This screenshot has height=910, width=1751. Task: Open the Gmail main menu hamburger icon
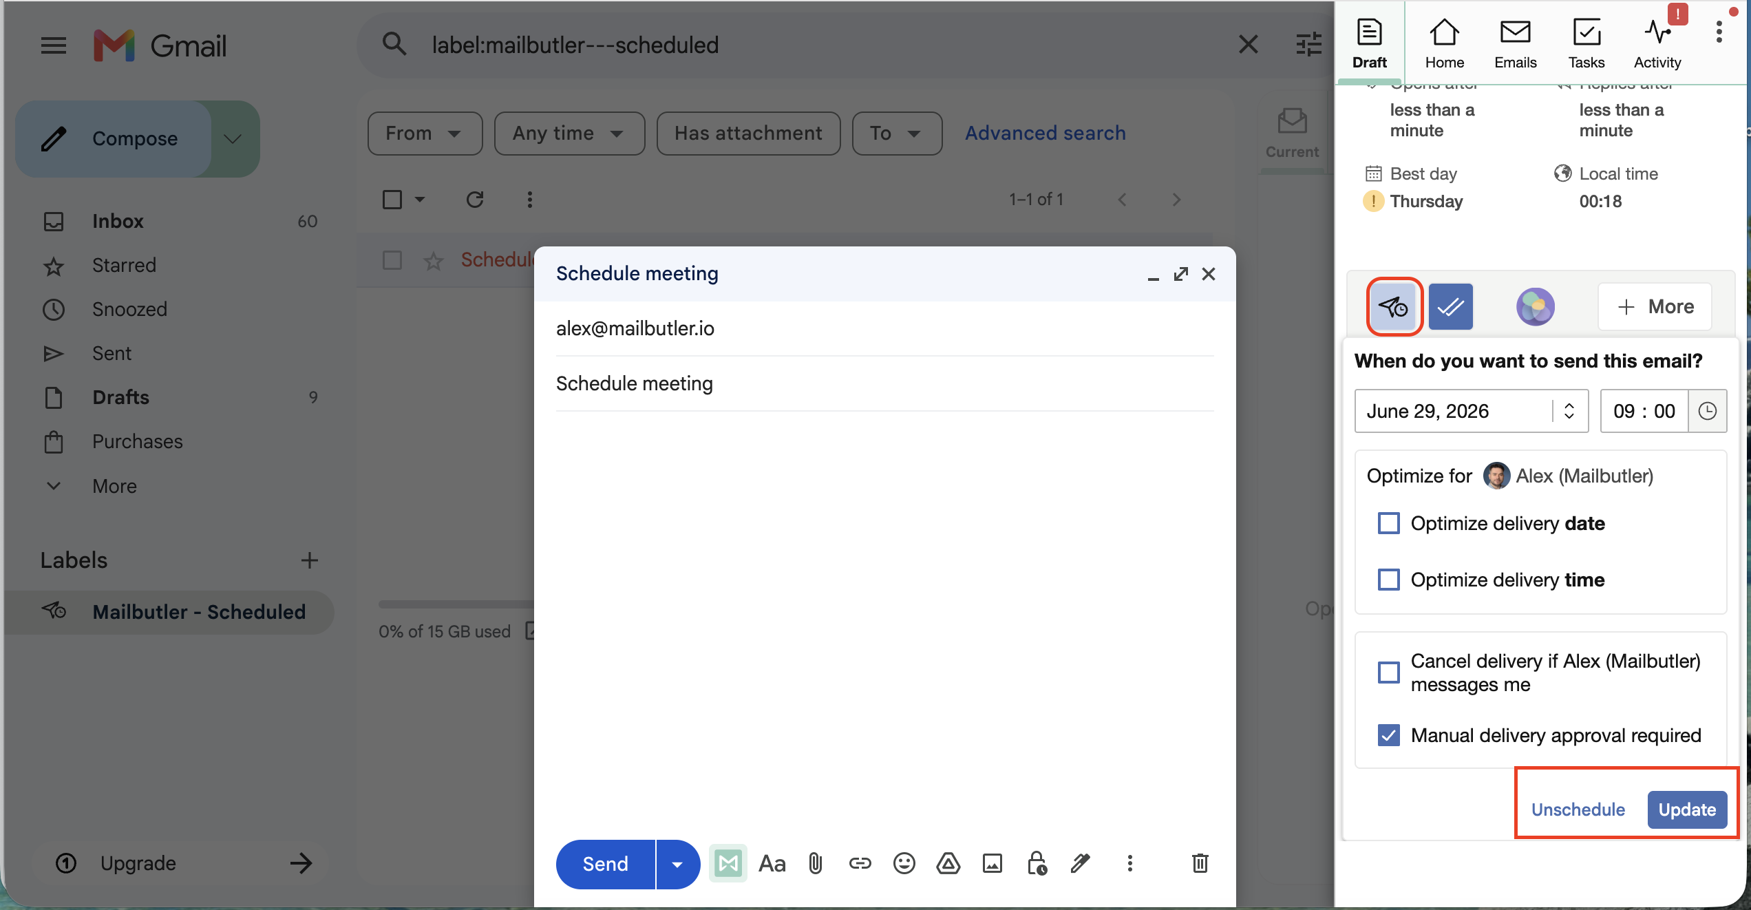[54, 45]
